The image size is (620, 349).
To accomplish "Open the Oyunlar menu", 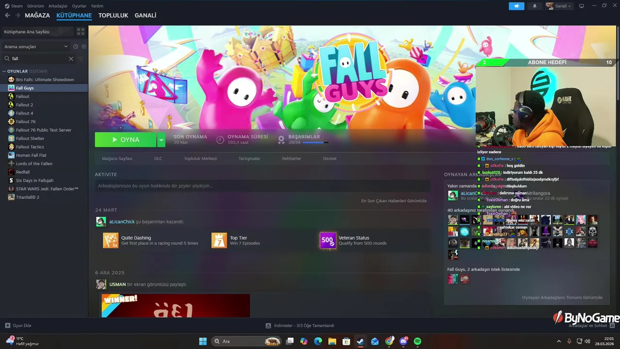I will [x=79, y=6].
